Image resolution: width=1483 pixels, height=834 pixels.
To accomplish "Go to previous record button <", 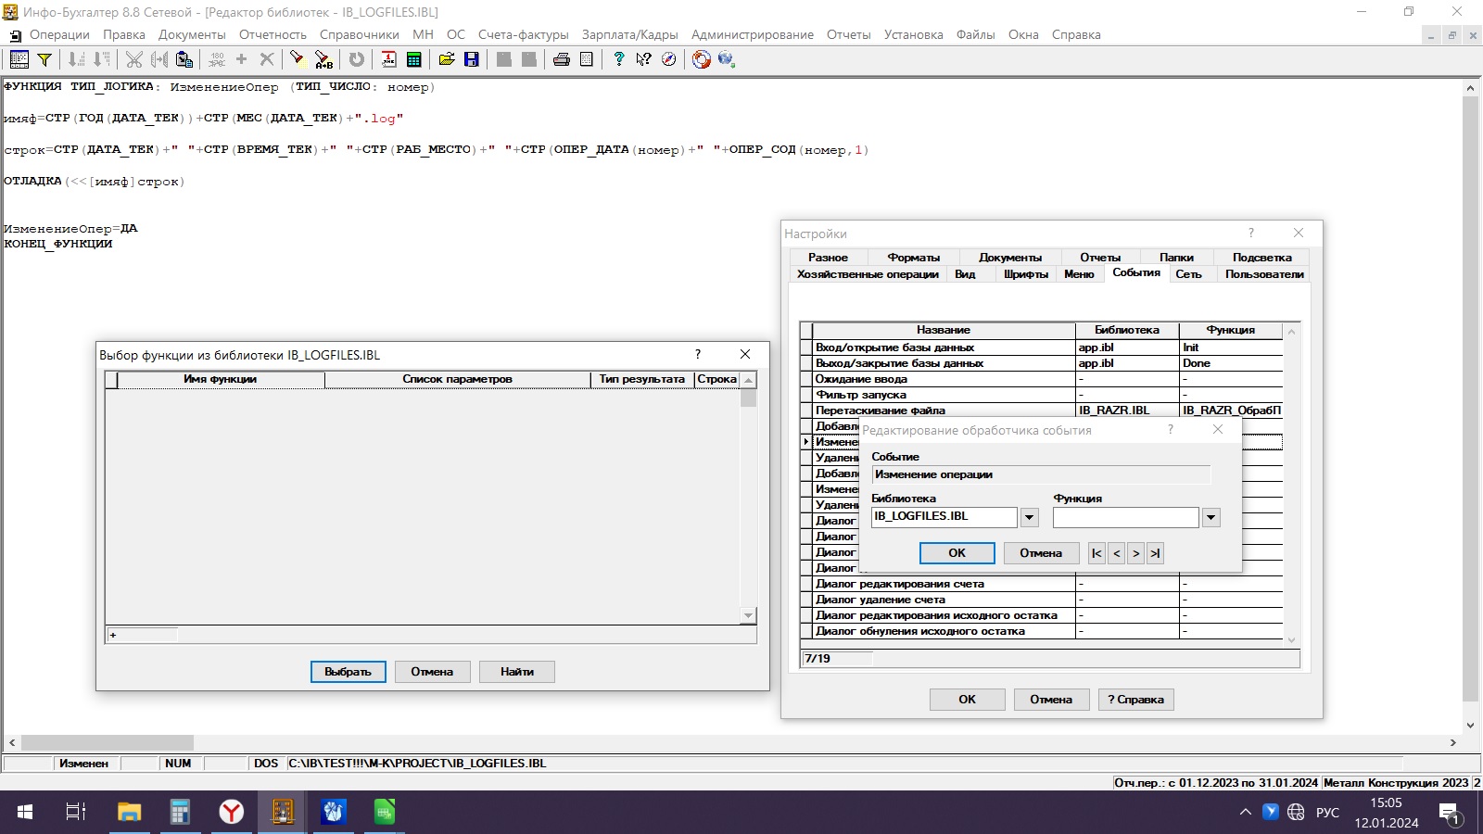I will (1116, 553).
